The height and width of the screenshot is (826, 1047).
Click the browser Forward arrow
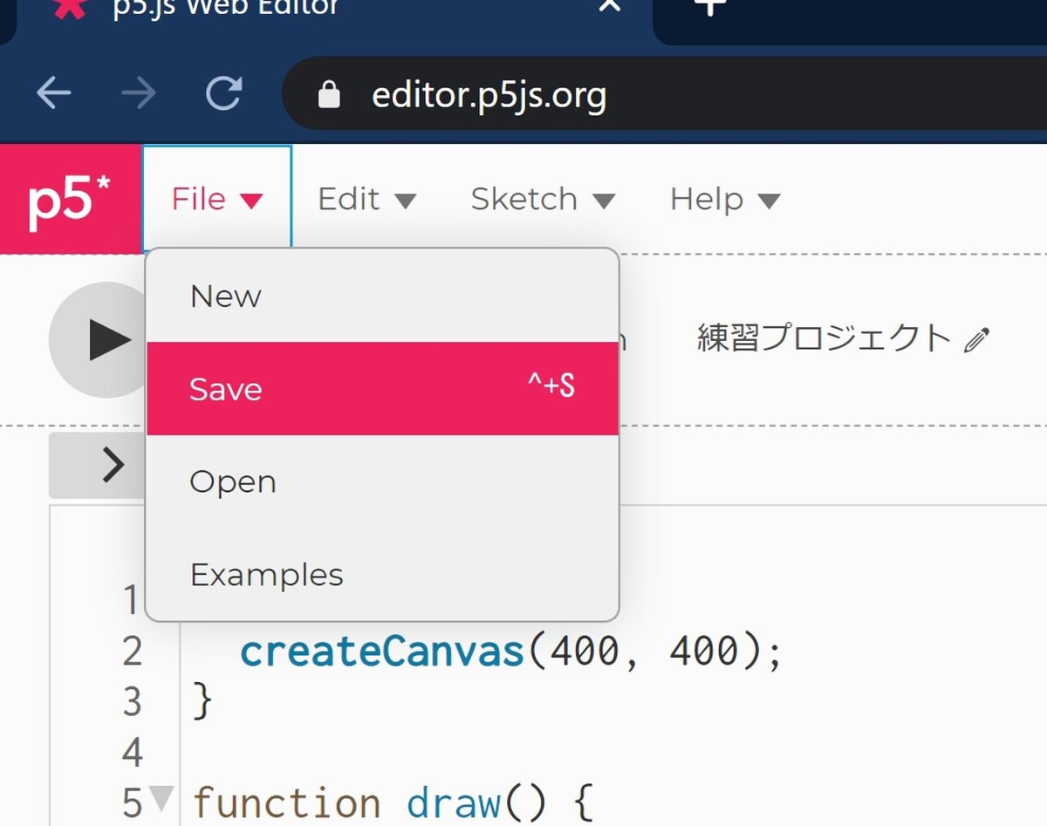pyautogui.click(x=138, y=94)
